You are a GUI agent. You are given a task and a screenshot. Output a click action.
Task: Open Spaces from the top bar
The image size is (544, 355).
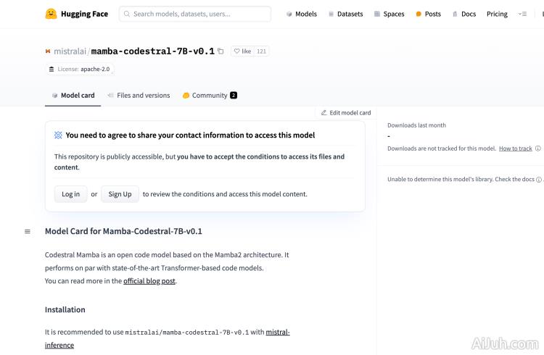tap(389, 14)
